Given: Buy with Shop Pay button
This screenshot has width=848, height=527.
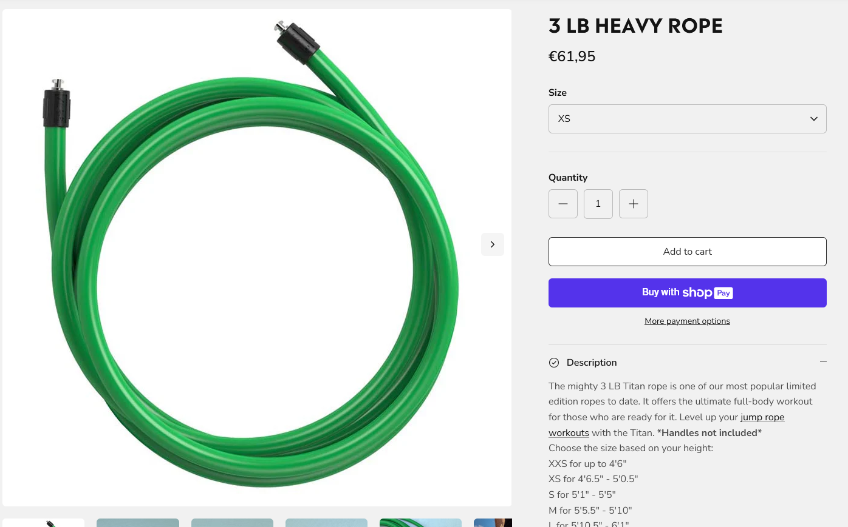Looking at the screenshot, I should click(x=688, y=293).
